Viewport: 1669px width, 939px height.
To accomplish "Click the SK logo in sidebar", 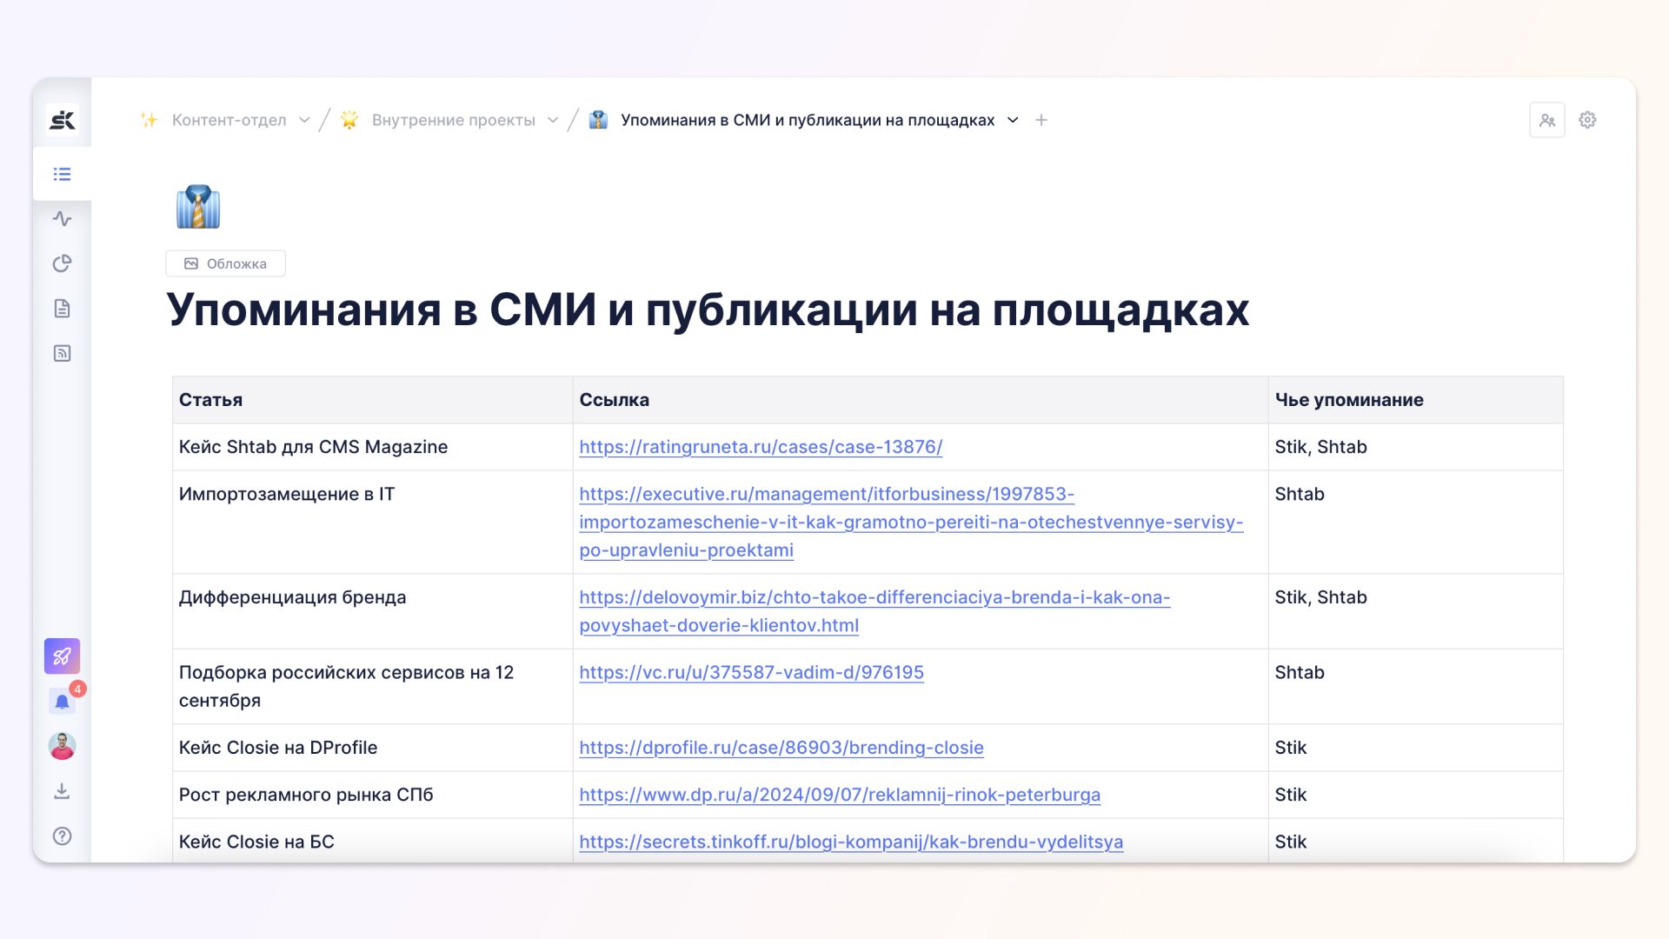I will [62, 120].
